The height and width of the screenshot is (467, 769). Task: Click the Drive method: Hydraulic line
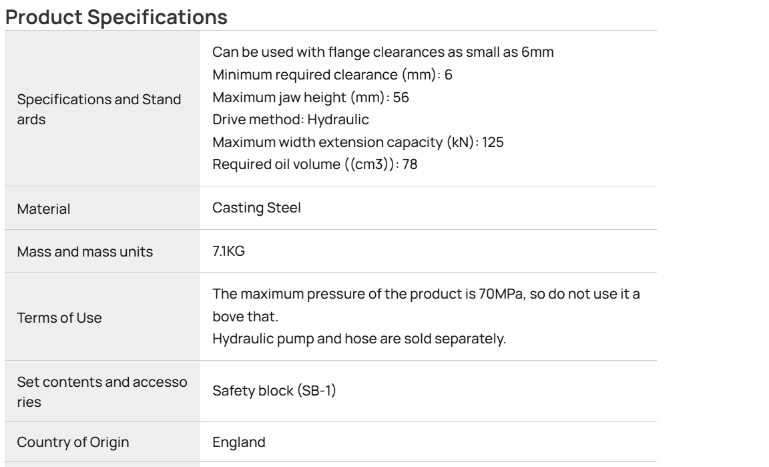click(x=290, y=120)
